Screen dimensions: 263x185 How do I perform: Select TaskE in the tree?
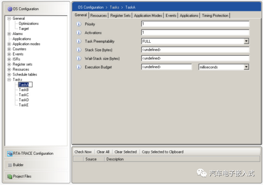(24, 105)
